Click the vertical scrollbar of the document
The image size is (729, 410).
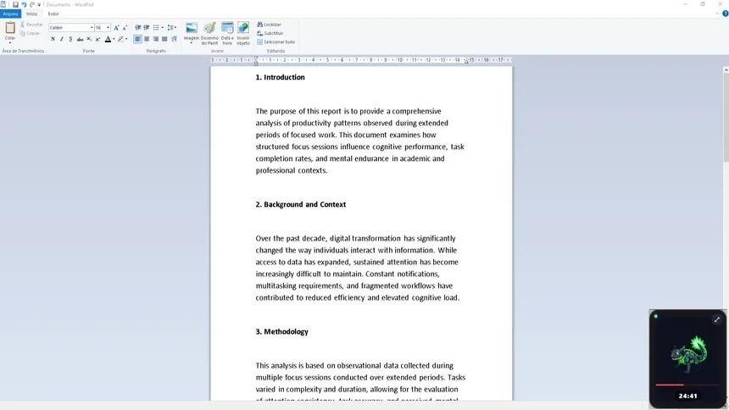pos(725,110)
